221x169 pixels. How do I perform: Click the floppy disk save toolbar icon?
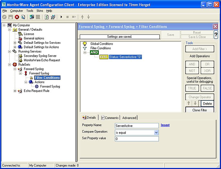11,17
